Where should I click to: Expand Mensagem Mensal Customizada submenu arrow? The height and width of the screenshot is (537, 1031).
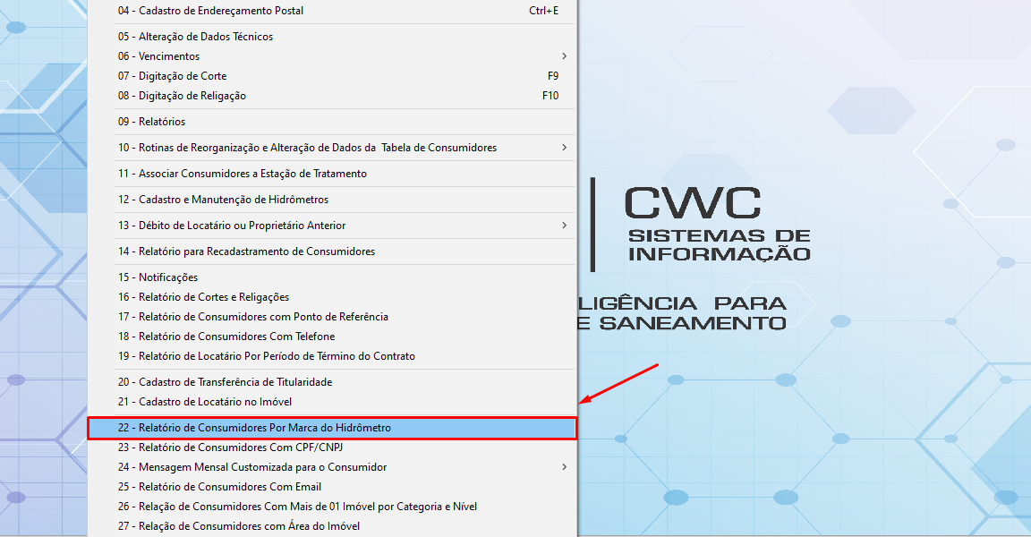tap(564, 467)
